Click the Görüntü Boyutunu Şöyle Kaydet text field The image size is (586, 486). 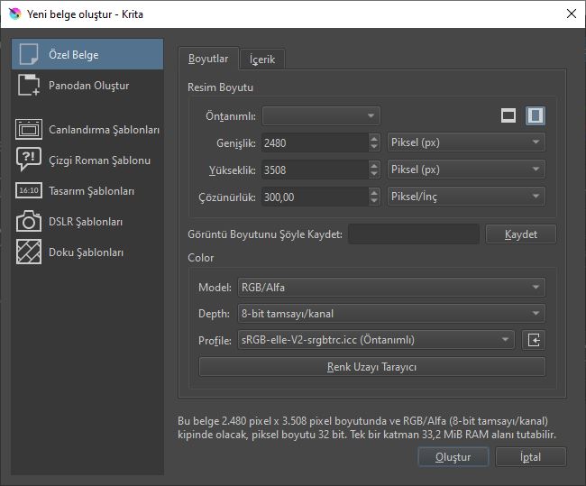pos(414,234)
